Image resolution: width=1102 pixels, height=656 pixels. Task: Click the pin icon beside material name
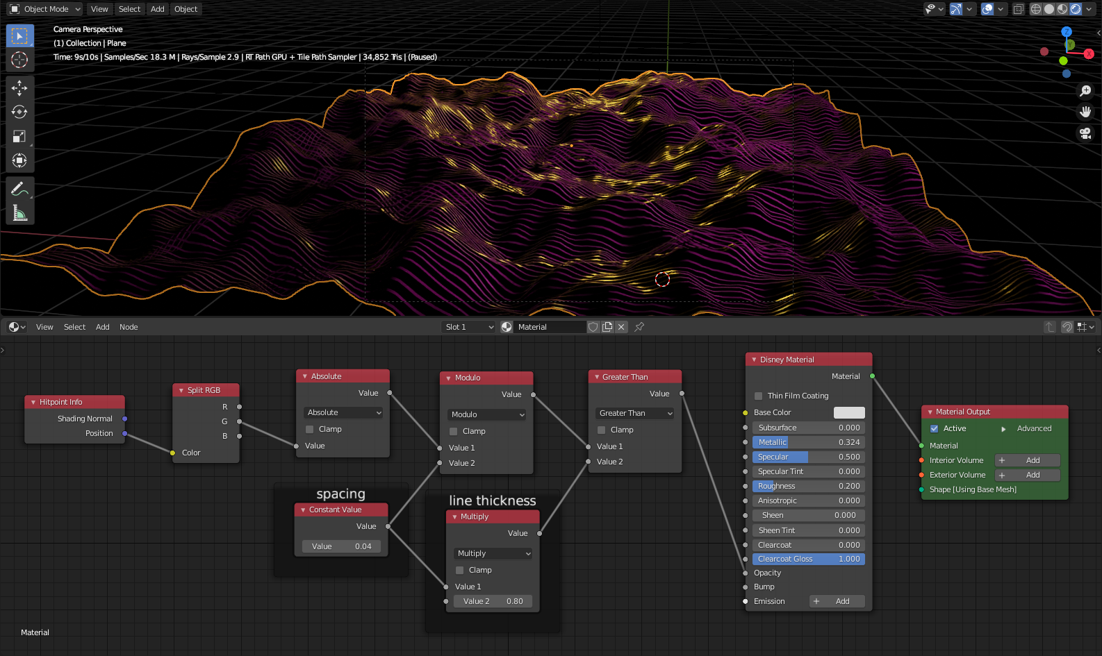click(639, 327)
